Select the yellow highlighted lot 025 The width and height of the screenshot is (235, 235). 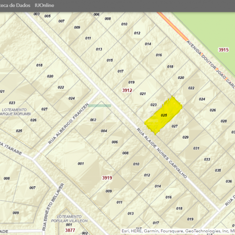point(163,115)
